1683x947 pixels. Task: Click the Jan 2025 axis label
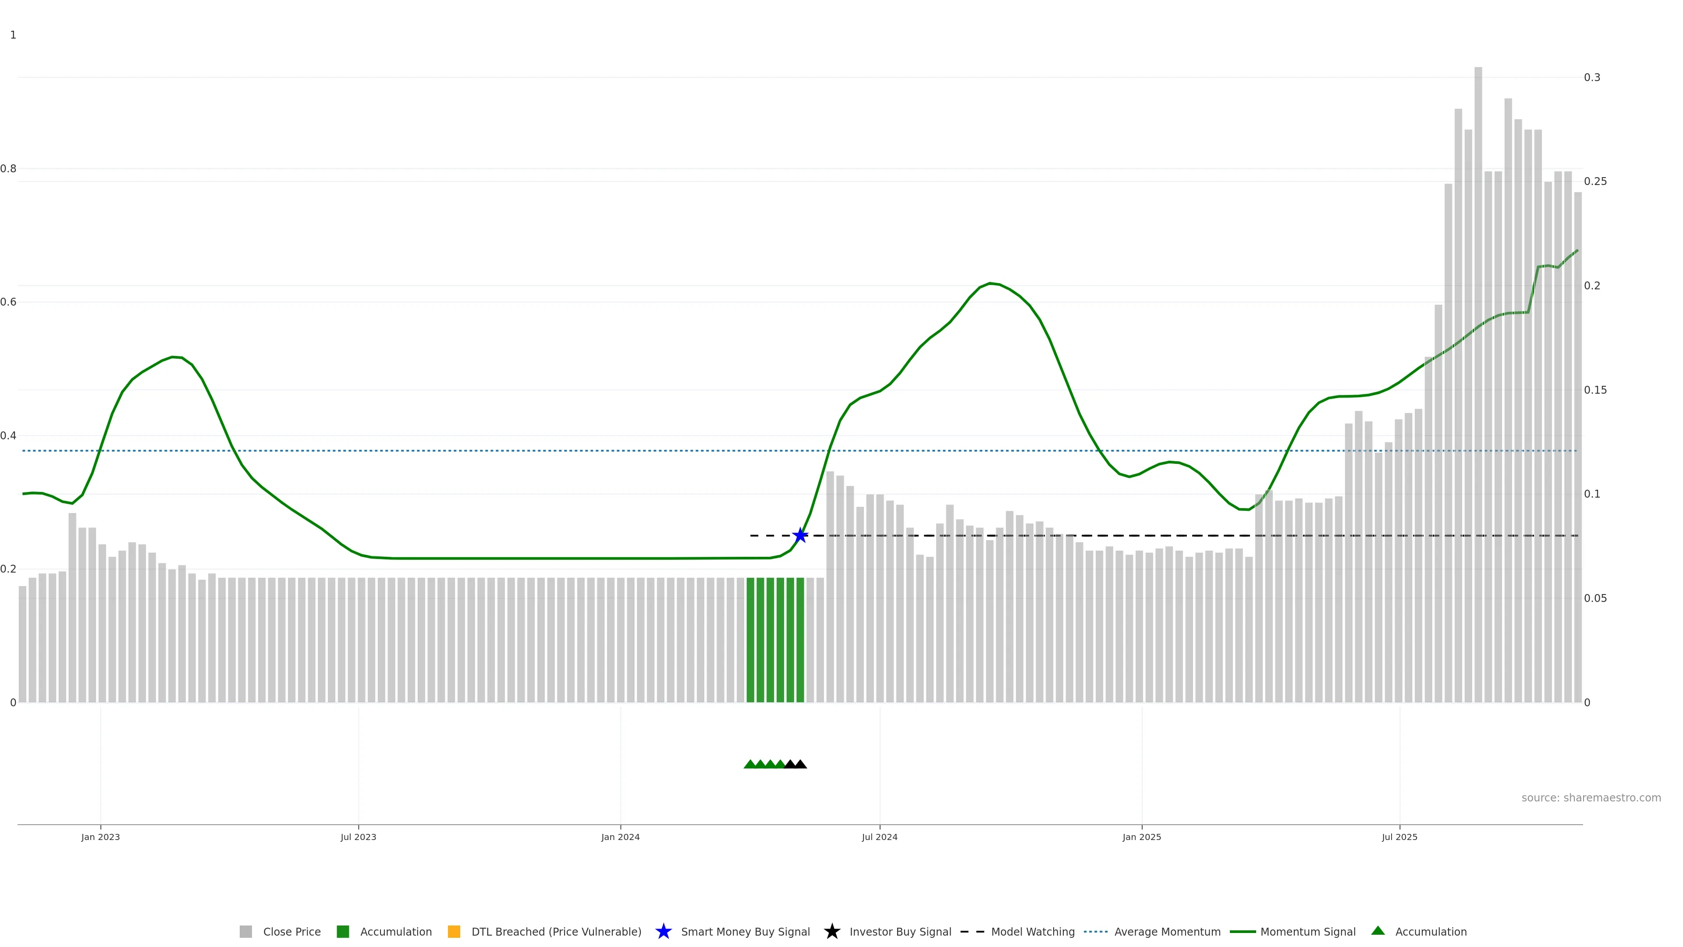1141,837
